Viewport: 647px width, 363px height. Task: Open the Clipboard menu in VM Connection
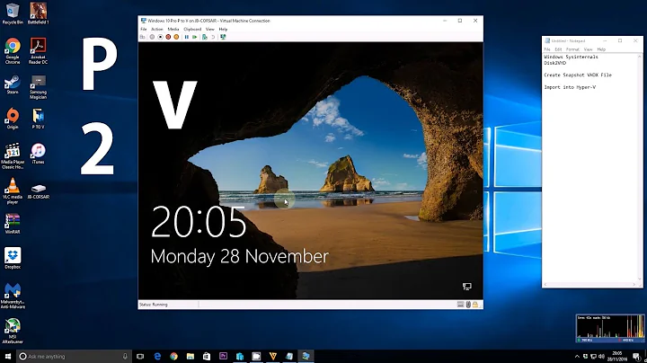[192, 29]
